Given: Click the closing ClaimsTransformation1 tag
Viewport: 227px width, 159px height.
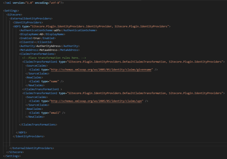Looking at the screenshot, I should point(42,89).
